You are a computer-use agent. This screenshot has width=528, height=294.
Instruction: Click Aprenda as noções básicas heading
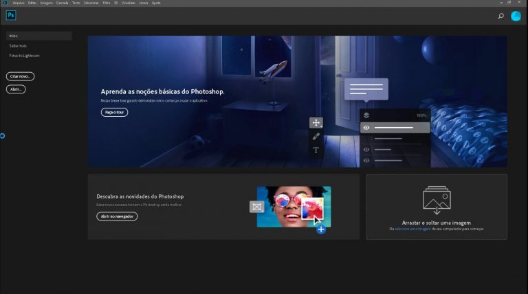tap(163, 91)
